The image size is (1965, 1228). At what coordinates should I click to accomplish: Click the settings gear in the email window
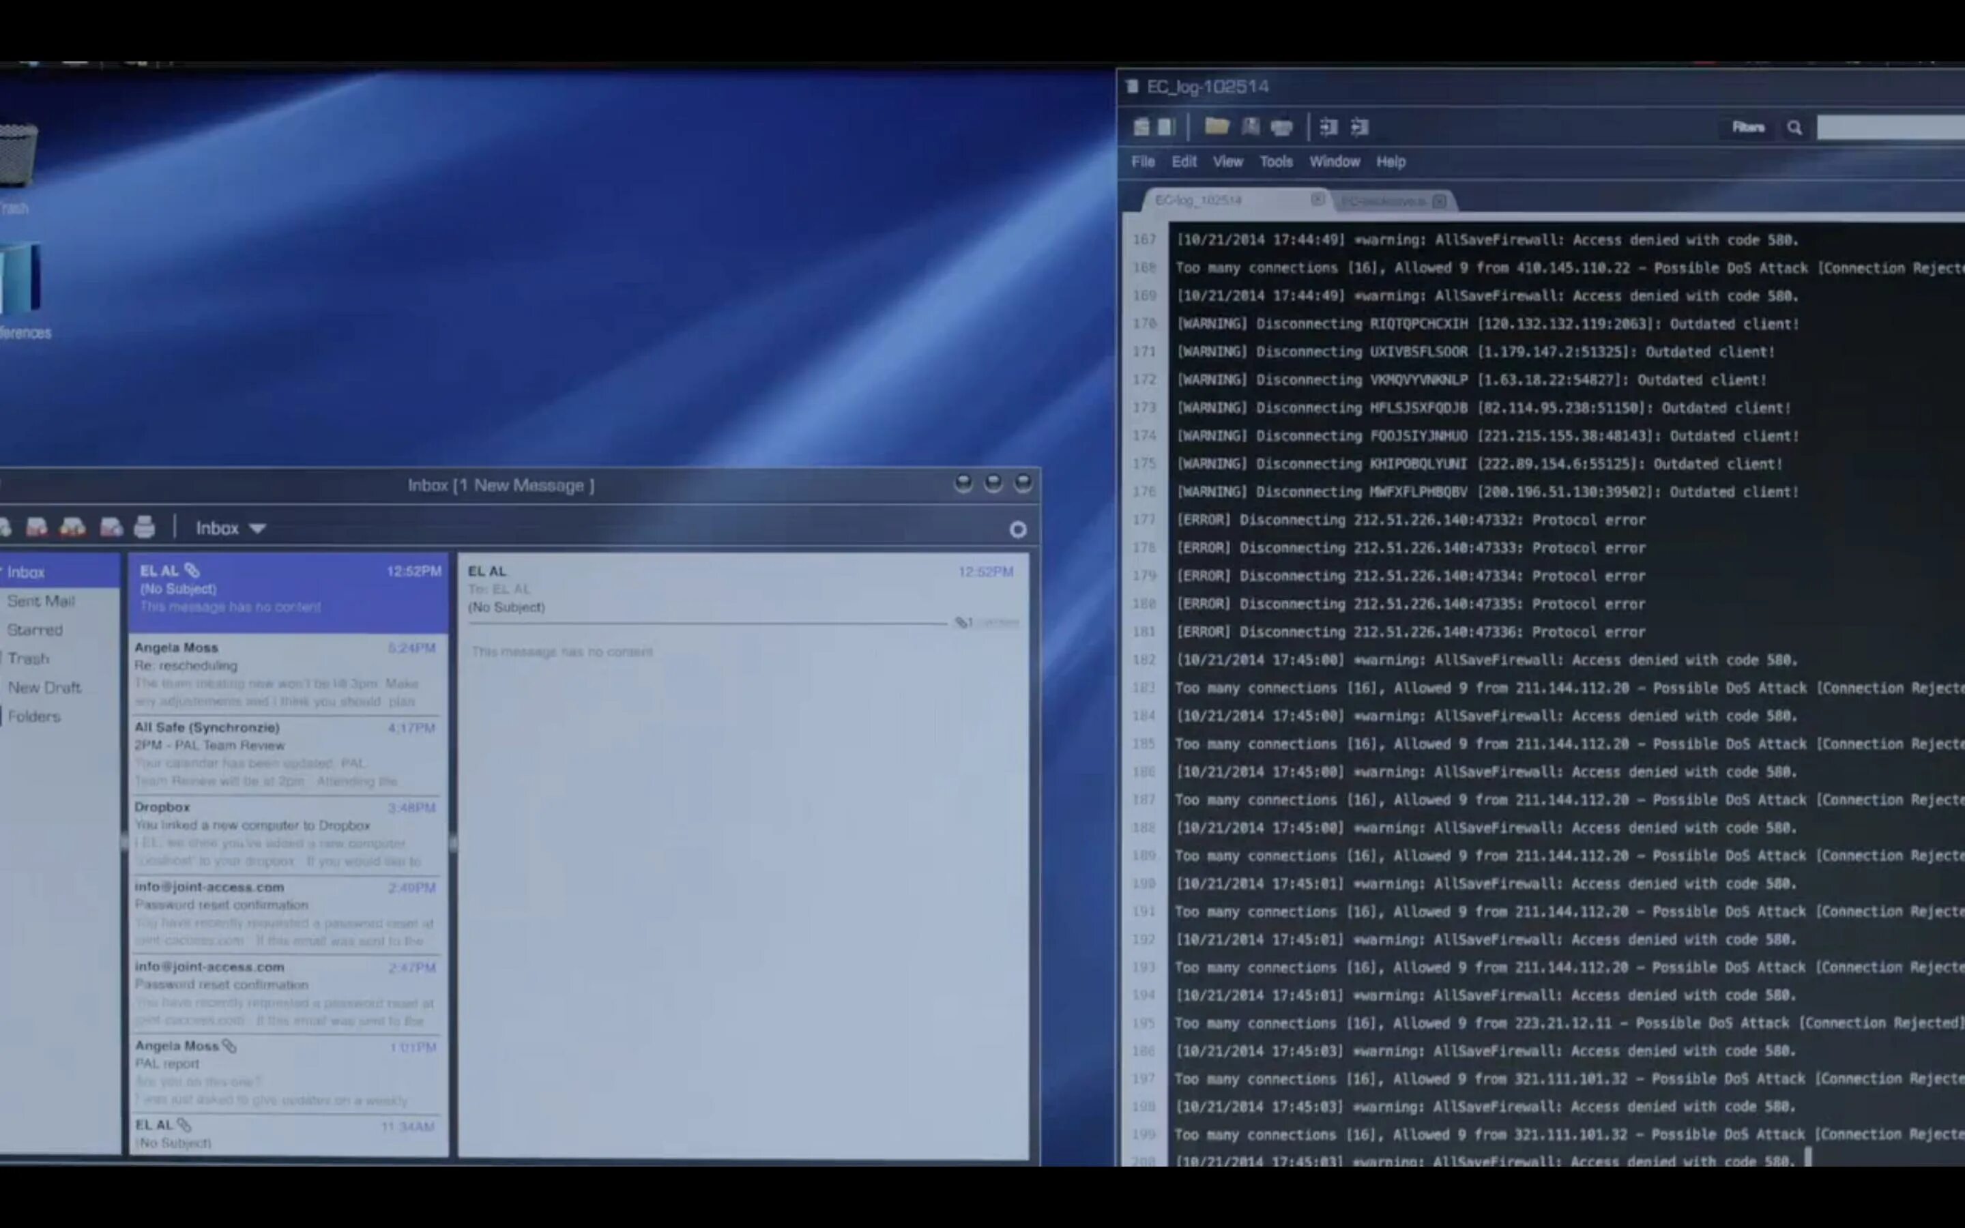tap(1017, 529)
